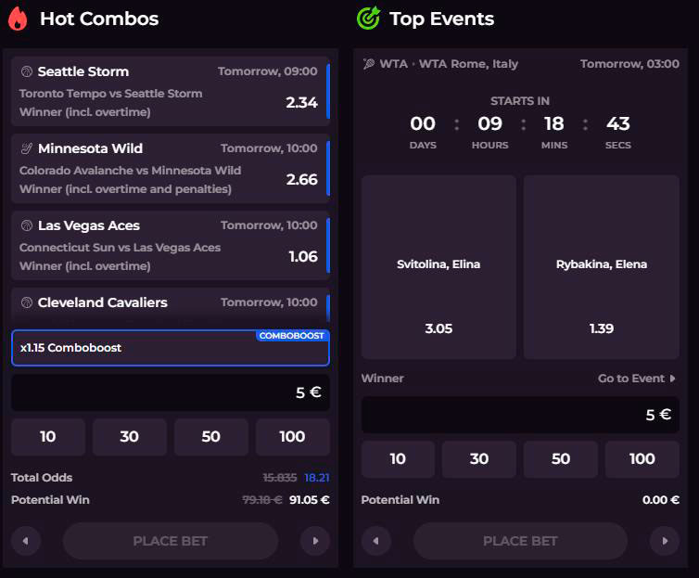The height and width of the screenshot is (578, 699).
Task: Set Hot Combos stake to 10
Action: click(48, 437)
